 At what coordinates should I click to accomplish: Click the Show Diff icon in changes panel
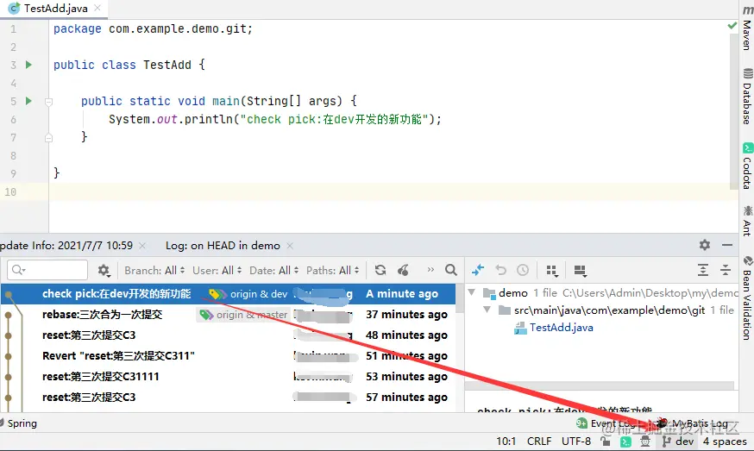click(478, 270)
